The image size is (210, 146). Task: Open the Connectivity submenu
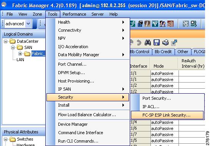[x=88, y=30]
